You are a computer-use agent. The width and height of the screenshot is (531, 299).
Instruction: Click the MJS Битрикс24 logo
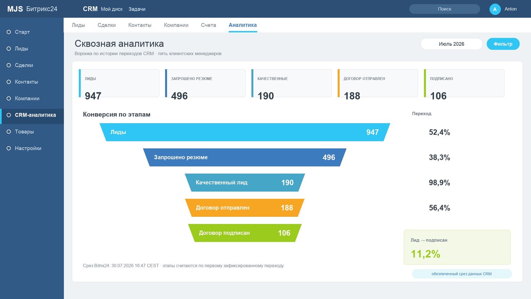32,9
